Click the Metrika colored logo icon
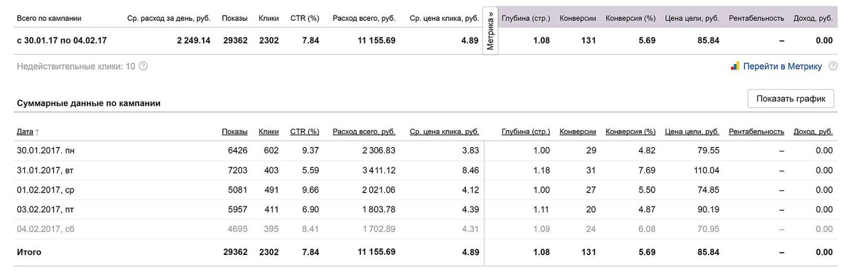Screen dimensions: 851x276 pos(735,66)
